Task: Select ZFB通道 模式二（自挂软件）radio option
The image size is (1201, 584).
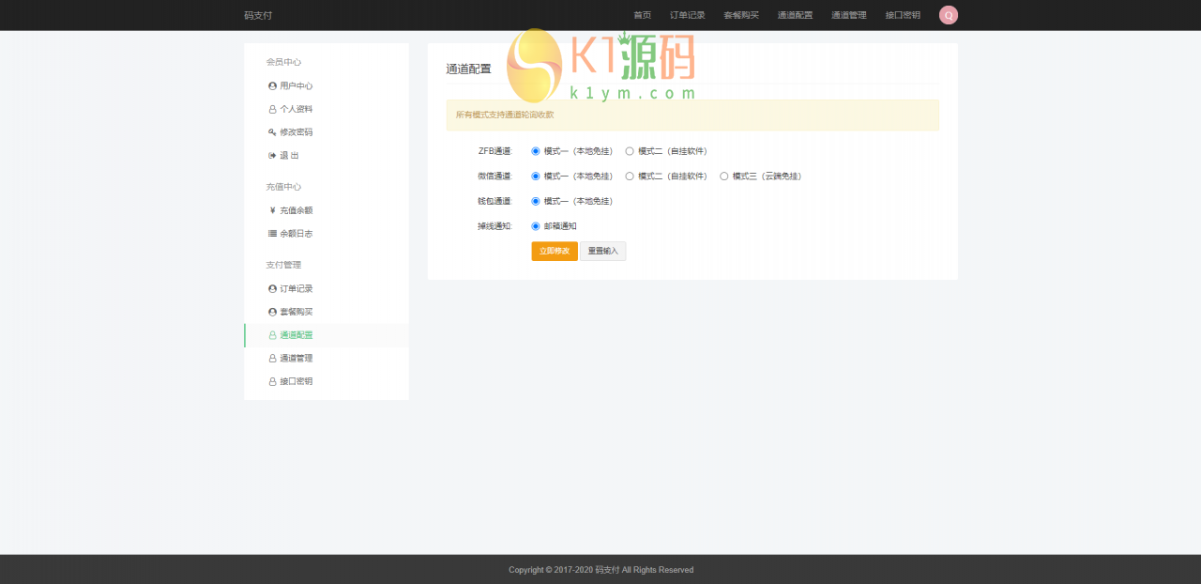Action: point(629,151)
